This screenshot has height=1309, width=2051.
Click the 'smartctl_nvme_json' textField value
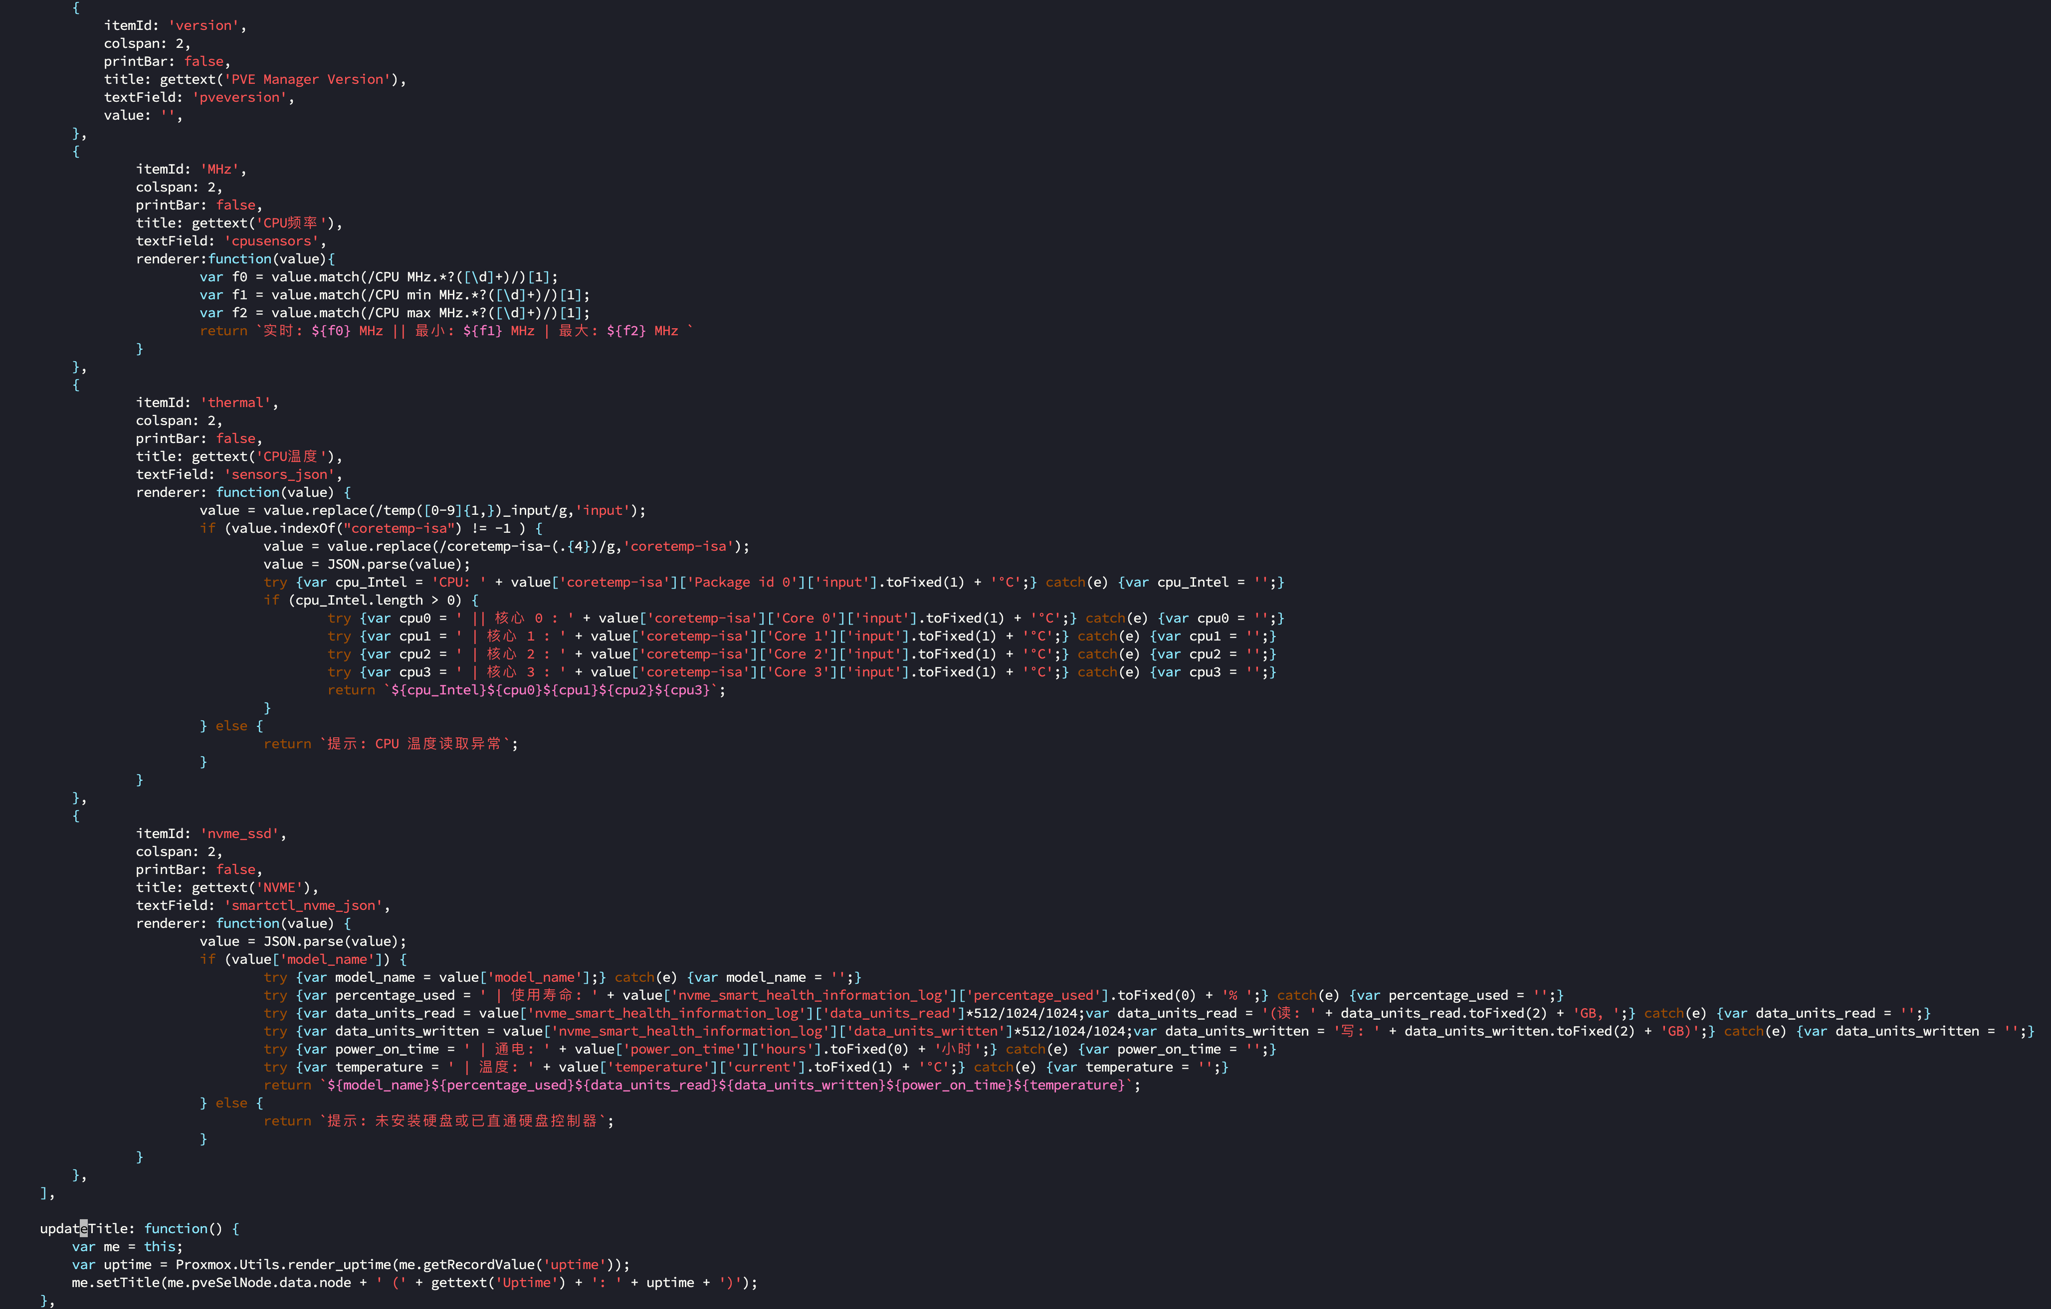303,905
